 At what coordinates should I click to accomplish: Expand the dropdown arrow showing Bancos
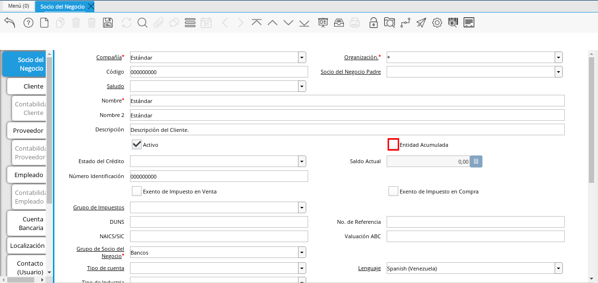click(x=302, y=252)
